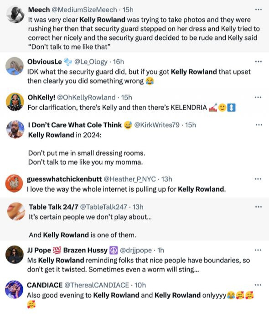
Task: Visit the @OhKellyRowland handle link
Action: pyautogui.click(x=86, y=98)
